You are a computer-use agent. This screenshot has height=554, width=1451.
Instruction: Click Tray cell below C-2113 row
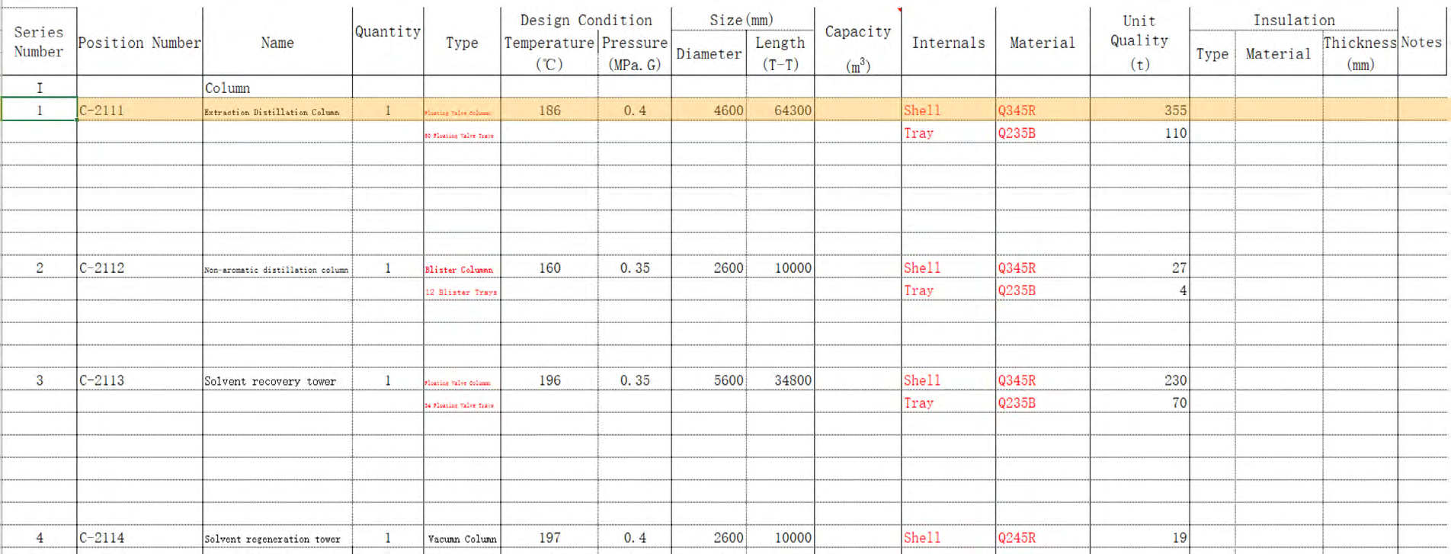coord(949,402)
